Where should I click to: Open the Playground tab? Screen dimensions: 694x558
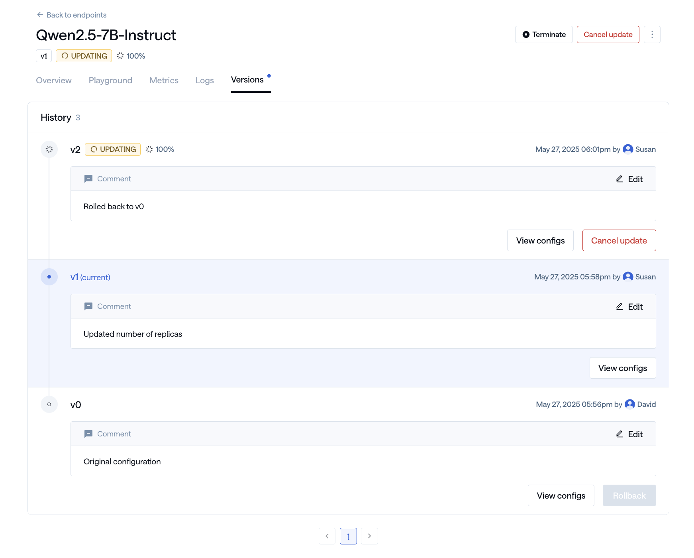[x=110, y=80]
